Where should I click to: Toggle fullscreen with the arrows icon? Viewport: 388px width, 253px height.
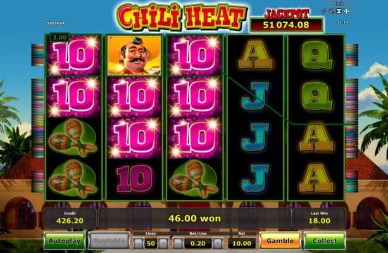tap(346, 11)
